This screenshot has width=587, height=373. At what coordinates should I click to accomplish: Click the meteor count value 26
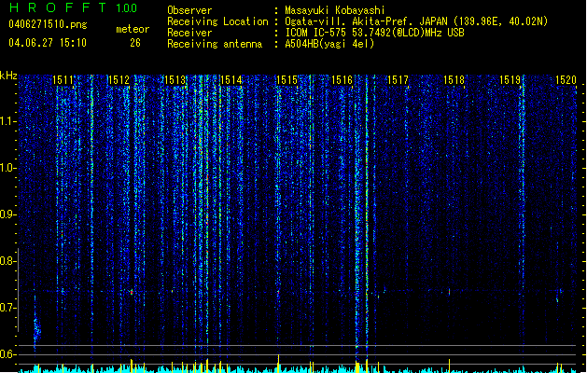tap(135, 43)
